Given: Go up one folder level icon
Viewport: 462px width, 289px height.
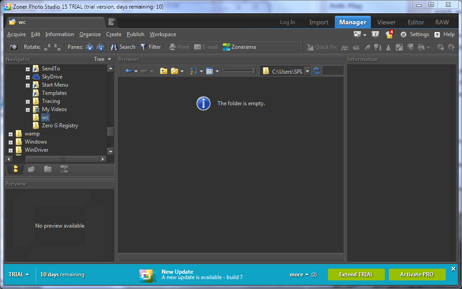Looking at the screenshot, I should [163, 71].
